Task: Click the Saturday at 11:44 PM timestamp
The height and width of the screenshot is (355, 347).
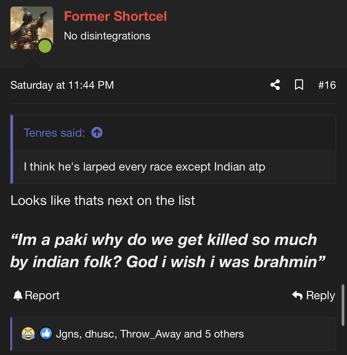Action: [x=62, y=85]
